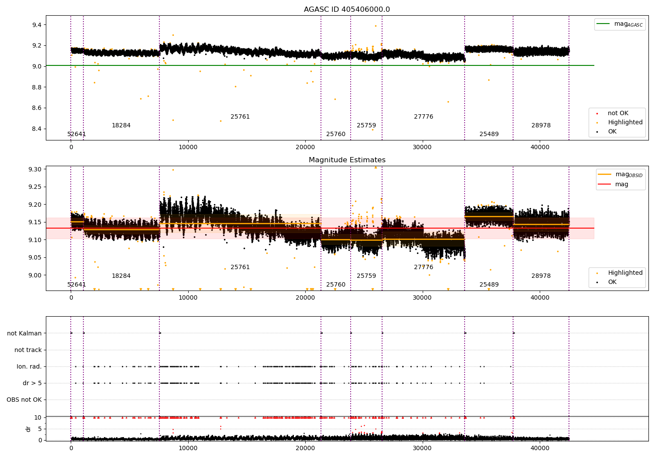Image resolution: width=655 pixels, height=458 pixels.
Task: Click the red 'mag' legend entry
Action: point(614,185)
